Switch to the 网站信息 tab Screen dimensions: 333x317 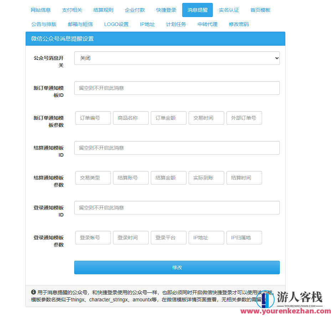pyautogui.click(x=41, y=10)
